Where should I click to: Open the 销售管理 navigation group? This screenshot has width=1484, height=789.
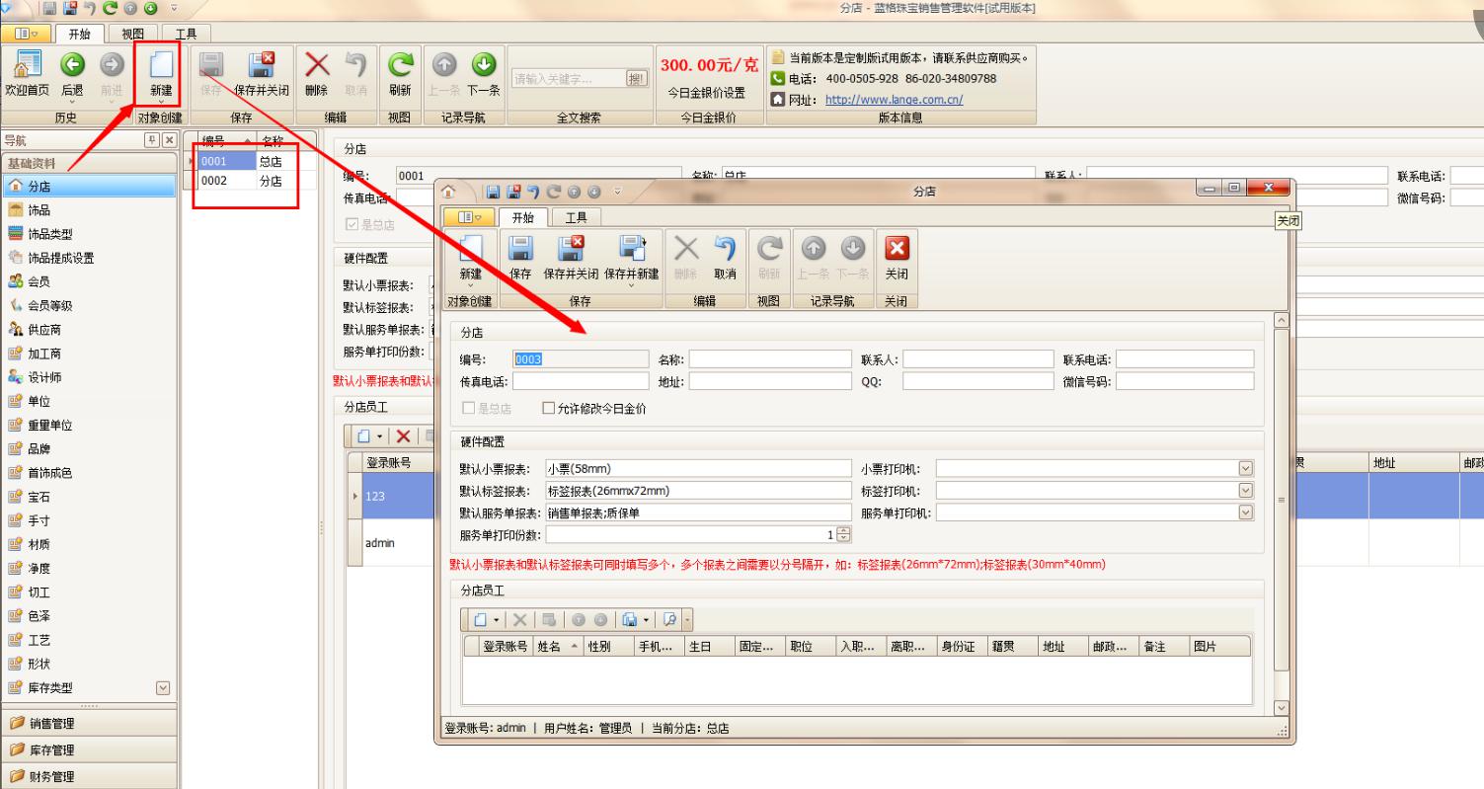tap(90, 726)
